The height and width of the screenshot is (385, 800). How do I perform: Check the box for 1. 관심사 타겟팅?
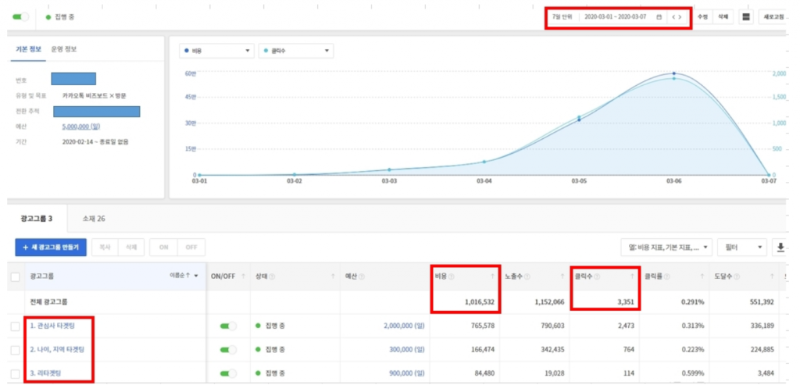pos(16,326)
